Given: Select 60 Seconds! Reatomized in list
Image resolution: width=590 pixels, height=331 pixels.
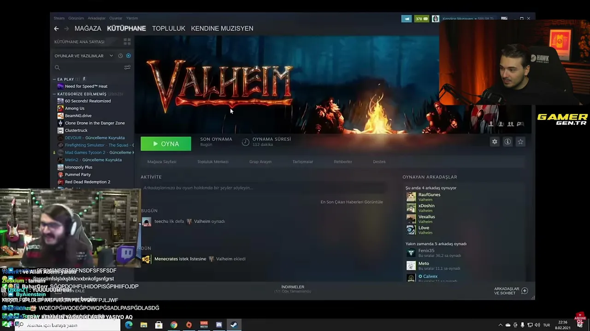Looking at the screenshot, I should pyautogui.click(x=88, y=101).
